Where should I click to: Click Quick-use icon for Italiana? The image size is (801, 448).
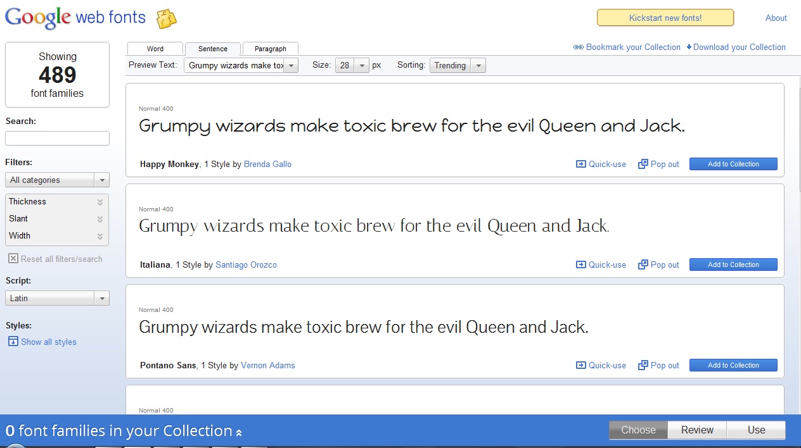pyautogui.click(x=580, y=264)
